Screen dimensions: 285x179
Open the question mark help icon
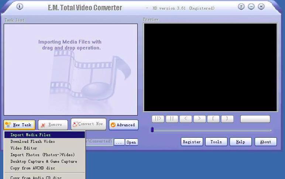[x=241, y=7]
